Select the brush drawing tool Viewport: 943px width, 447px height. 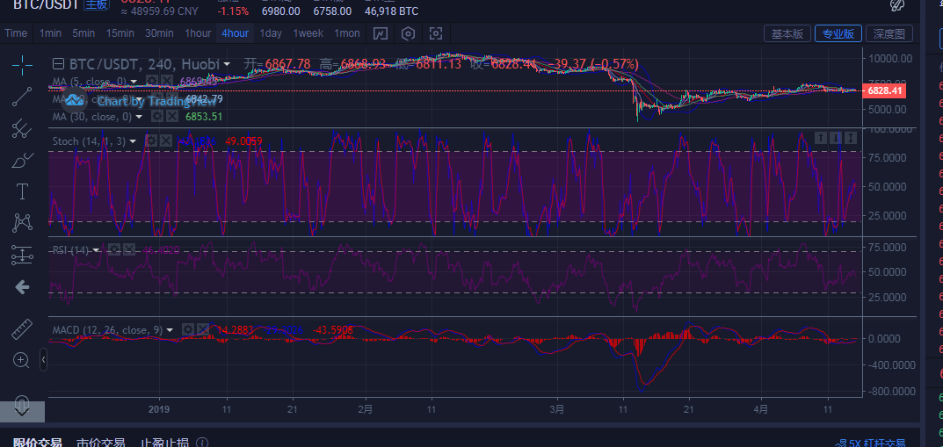tap(22, 160)
